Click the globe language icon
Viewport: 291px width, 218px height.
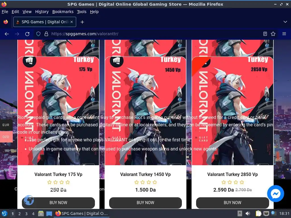(x=29, y=200)
